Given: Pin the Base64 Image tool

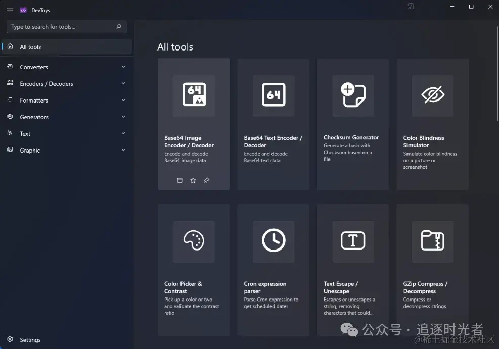Looking at the screenshot, I should [x=207, y=180].
